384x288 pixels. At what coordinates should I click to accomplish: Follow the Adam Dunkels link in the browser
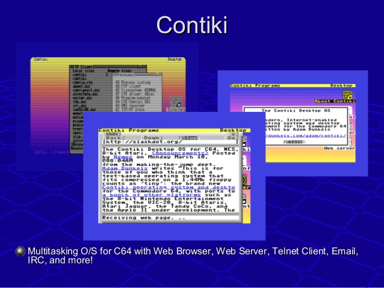[125, 168]
